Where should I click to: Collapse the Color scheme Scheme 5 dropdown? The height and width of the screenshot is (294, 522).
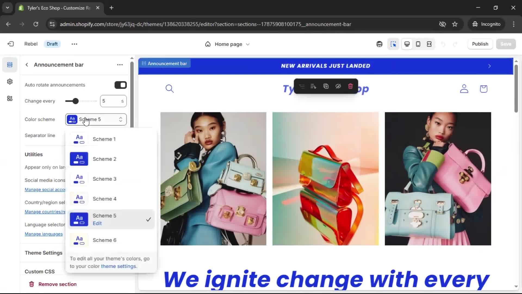point(96,120)
